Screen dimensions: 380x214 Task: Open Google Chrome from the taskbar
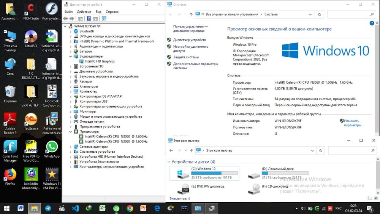click(130, 208)
